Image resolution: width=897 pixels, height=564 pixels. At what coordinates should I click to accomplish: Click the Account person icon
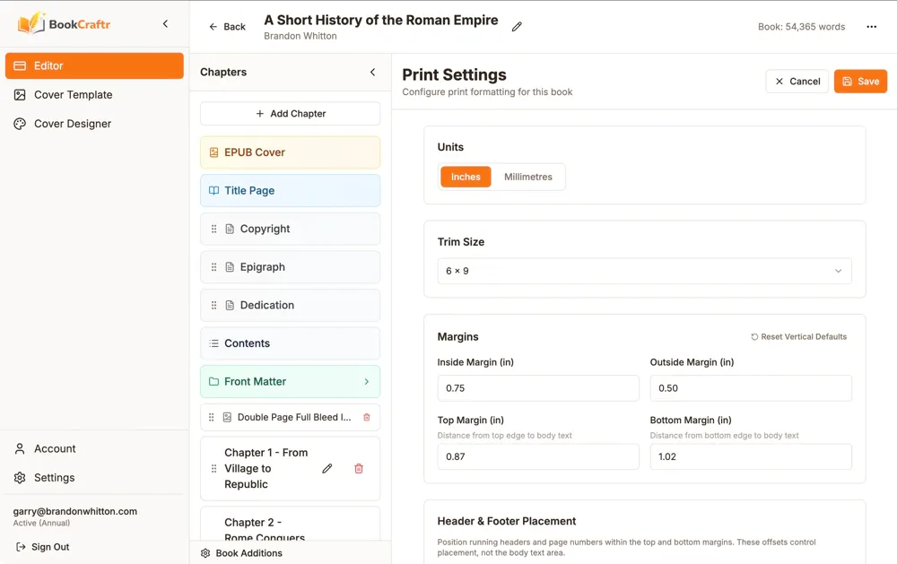(20, 449)
